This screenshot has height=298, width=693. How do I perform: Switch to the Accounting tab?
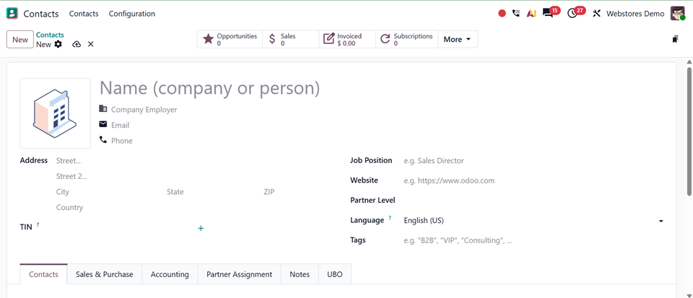[x=170, y=274]
